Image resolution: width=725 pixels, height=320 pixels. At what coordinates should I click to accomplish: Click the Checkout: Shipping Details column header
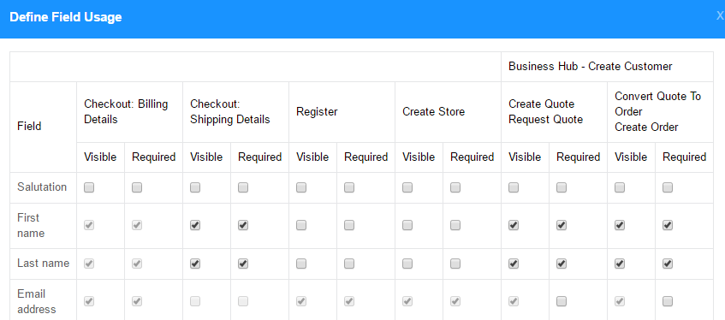pos(229,111)
